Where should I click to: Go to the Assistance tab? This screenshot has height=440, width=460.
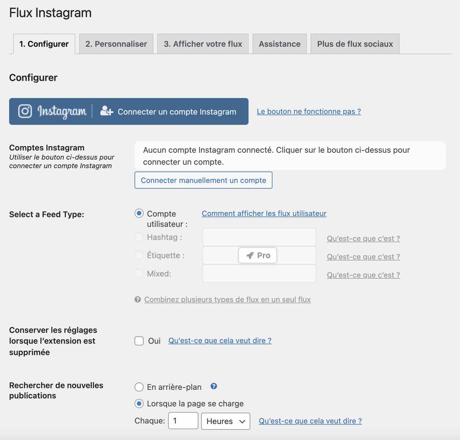pos(279,44)
